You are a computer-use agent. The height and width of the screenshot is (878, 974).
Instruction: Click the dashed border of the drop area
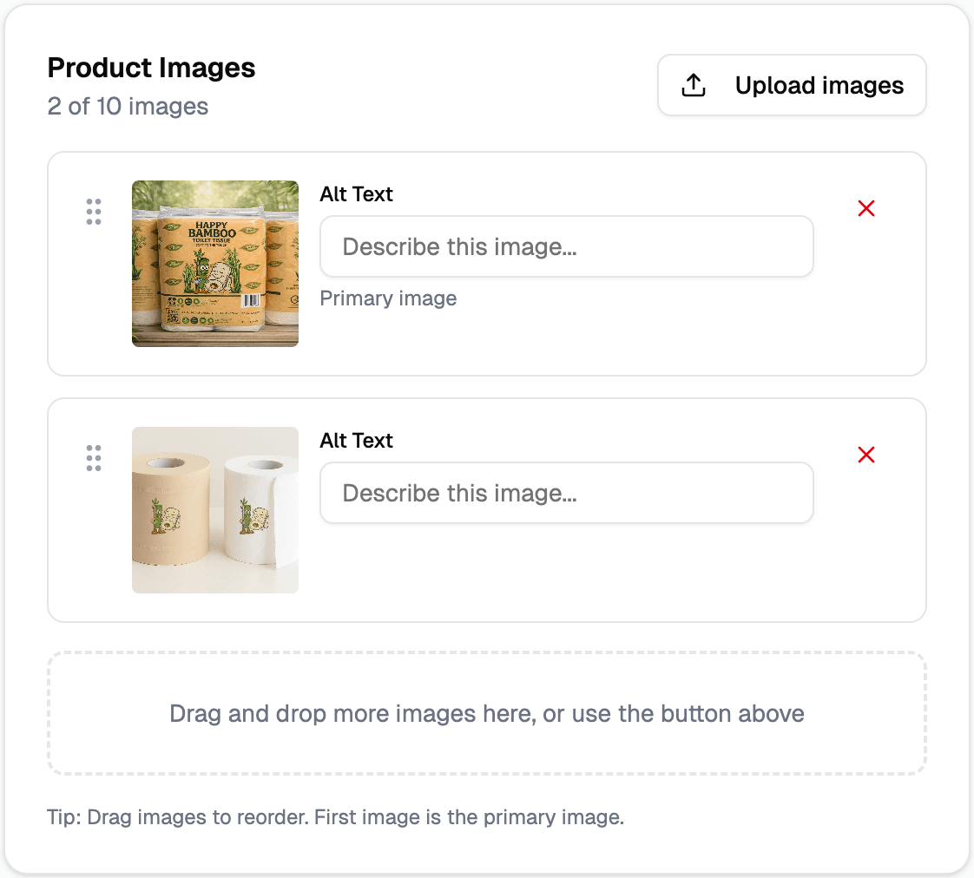tap(487, 653)
